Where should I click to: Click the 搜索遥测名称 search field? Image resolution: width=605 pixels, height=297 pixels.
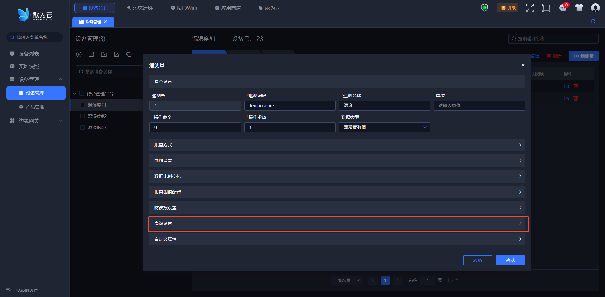[553, 39]
